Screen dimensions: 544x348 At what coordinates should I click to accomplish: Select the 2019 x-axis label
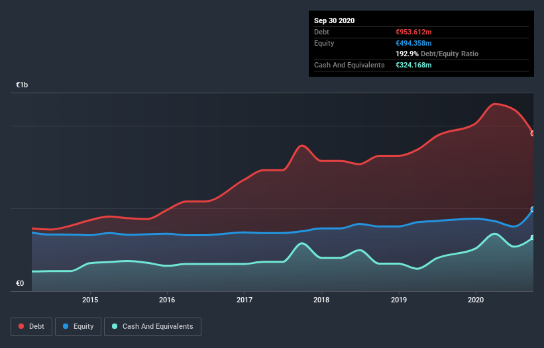(x=399, y=300)
